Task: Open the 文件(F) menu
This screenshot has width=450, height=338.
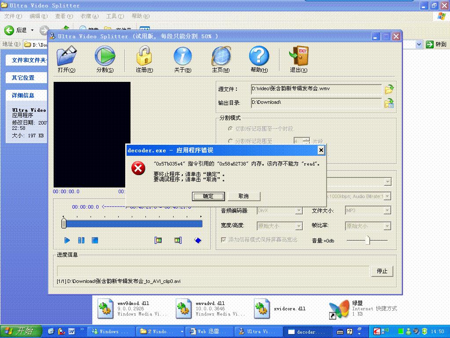Action: 13,16
